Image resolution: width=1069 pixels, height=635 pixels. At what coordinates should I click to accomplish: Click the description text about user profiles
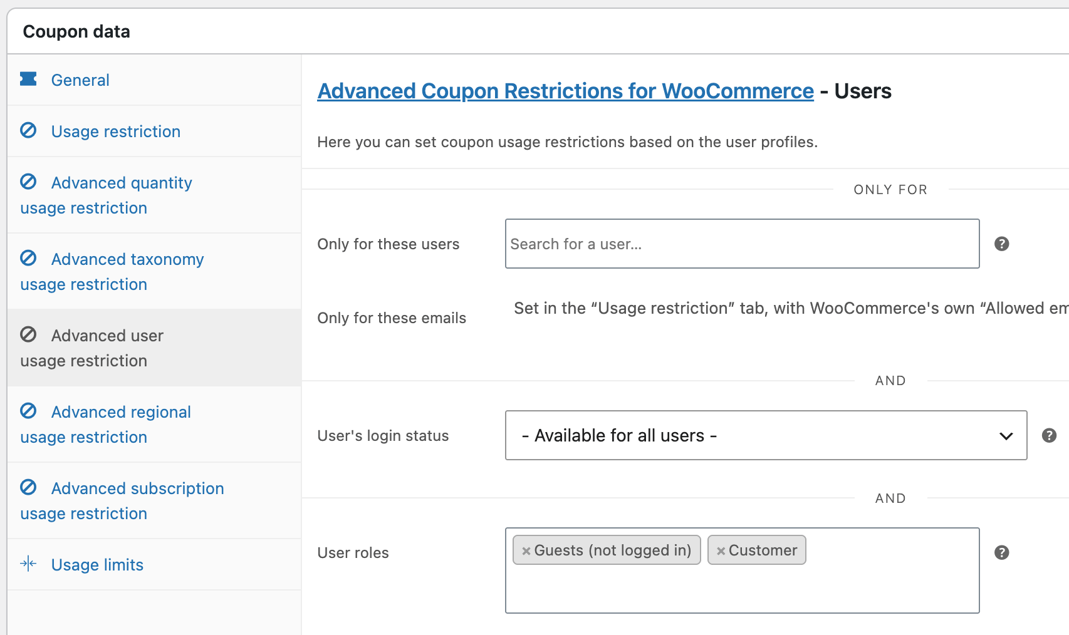tap(567, 142)
